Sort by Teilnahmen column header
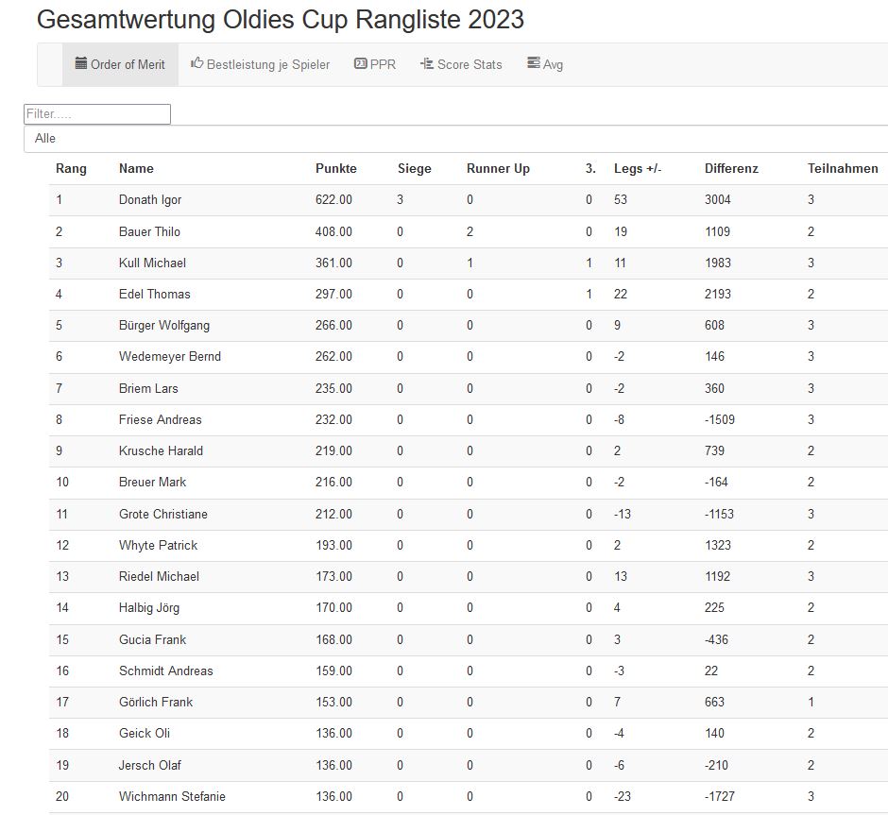Image resolution: width=888 pixels, height=815 pixels. click(843, 169)
